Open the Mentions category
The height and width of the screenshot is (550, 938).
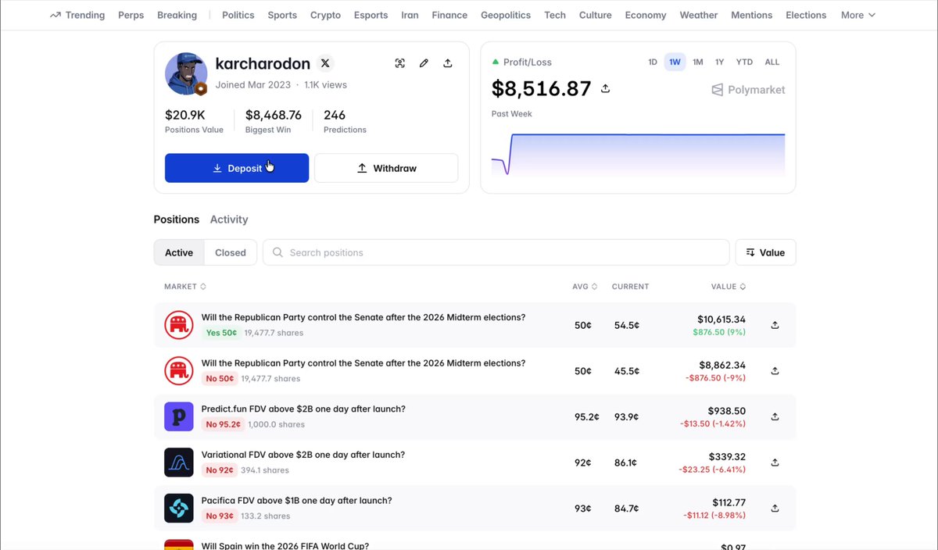751,15
